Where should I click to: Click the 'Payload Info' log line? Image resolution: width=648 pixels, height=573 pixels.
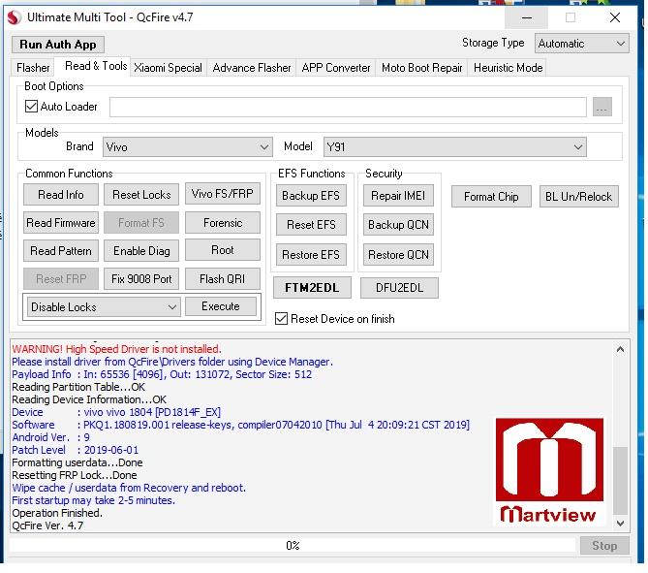(162, 374)
